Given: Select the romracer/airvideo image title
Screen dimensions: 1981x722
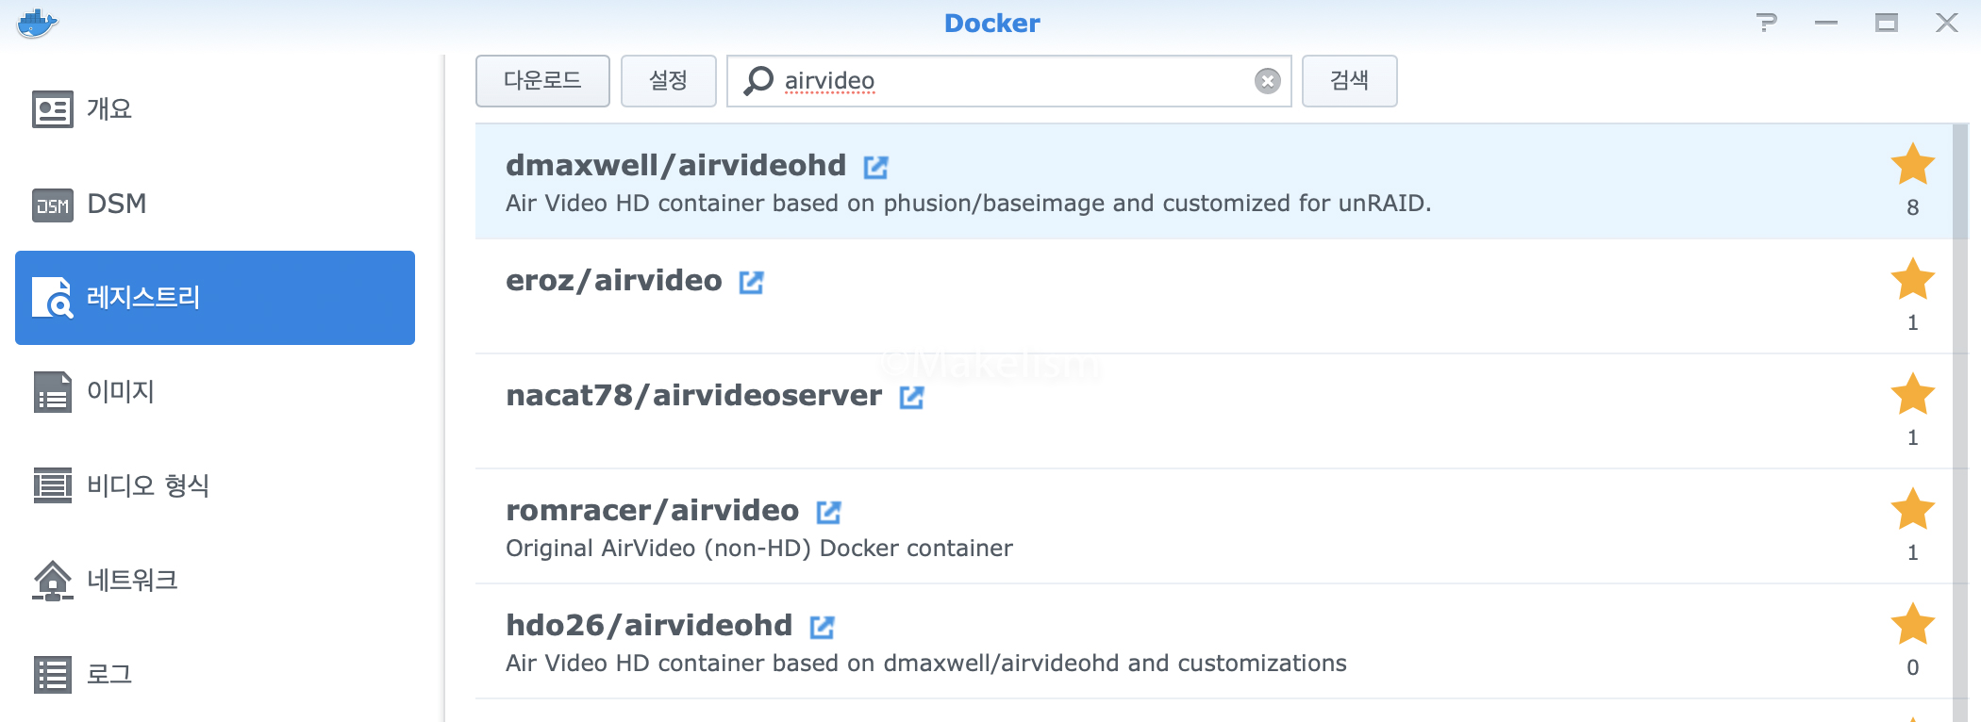Looking at the screenshot, I should point(652,511).
